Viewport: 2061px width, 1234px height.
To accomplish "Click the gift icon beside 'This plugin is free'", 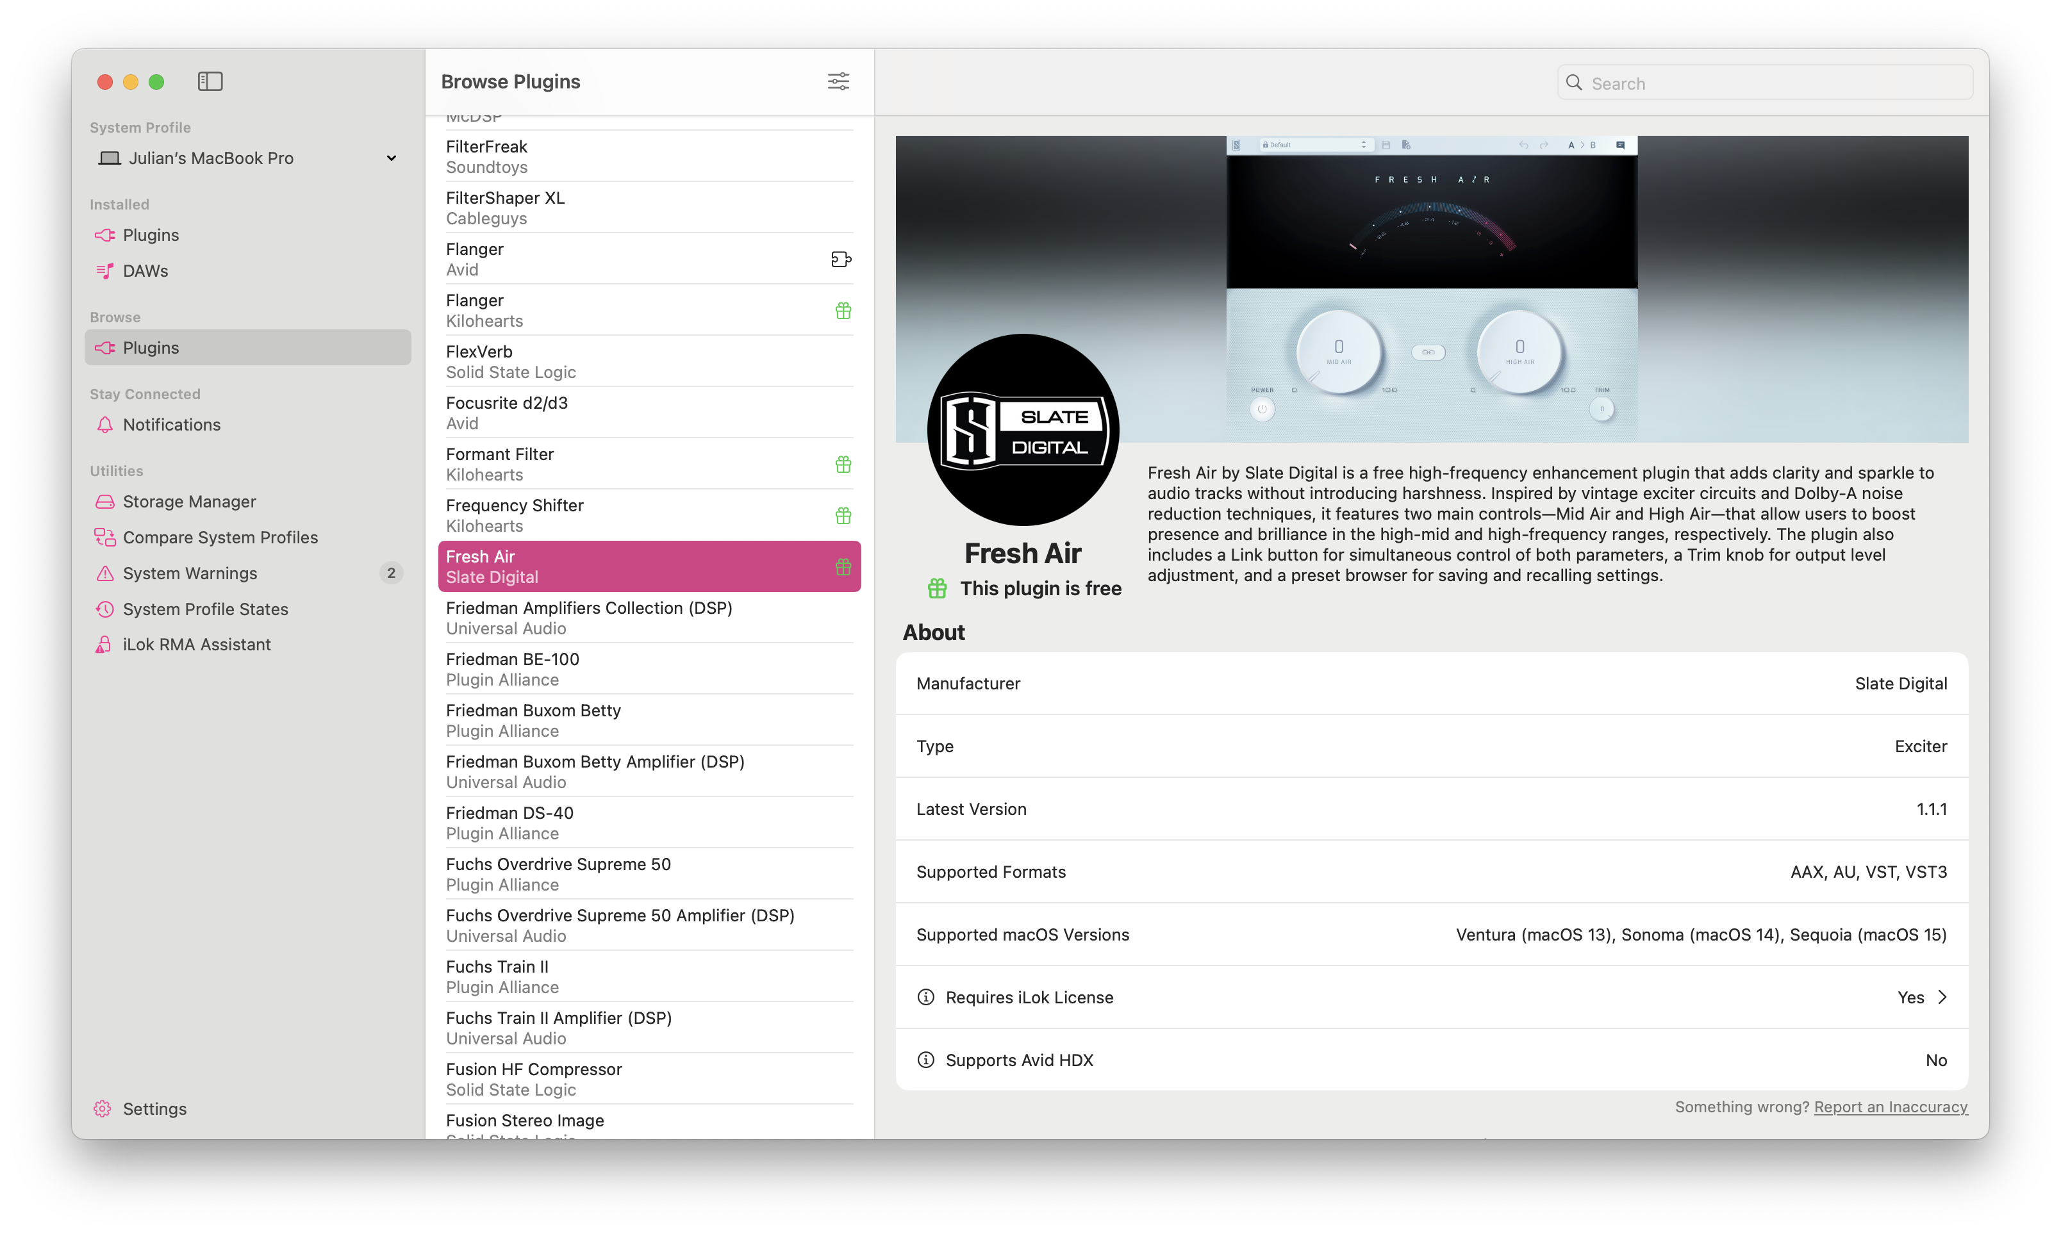I will (x=938, y=589).
